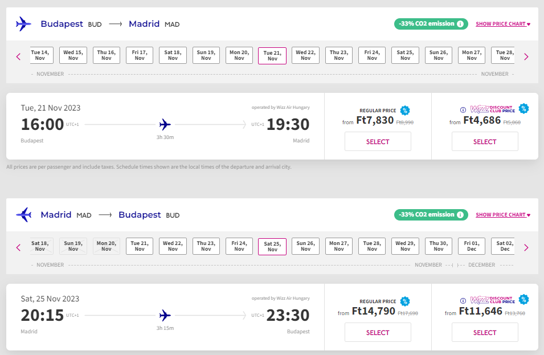The height and width of the screenshot is (355, 544).
Task: Open the outbound WIZZ Discount Club info icon
Action: coord(463,110)
